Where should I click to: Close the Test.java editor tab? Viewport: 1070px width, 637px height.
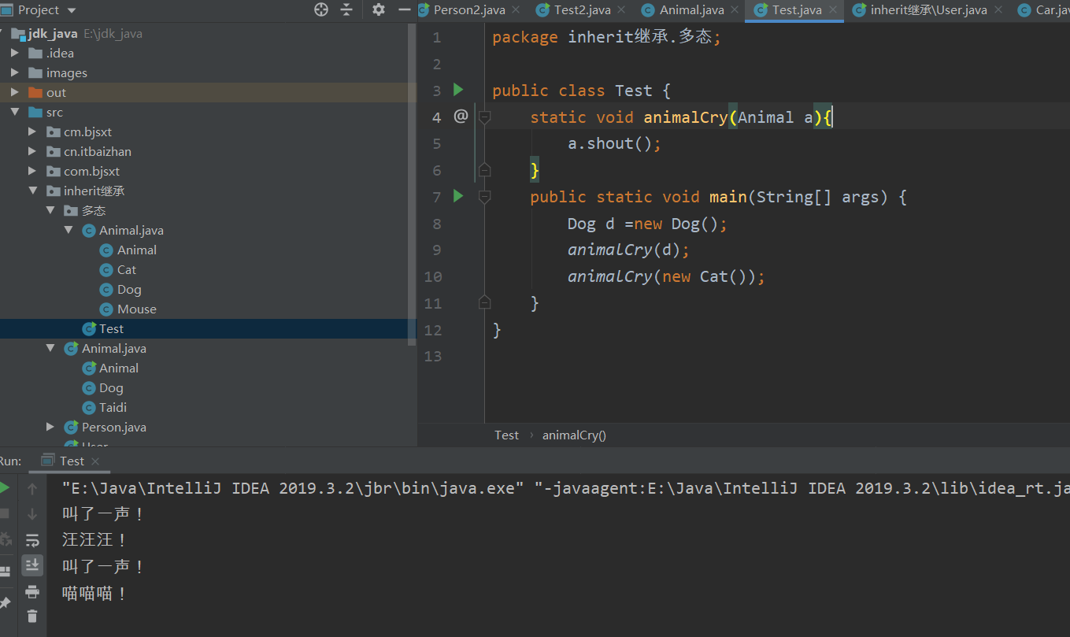[833, 10]
